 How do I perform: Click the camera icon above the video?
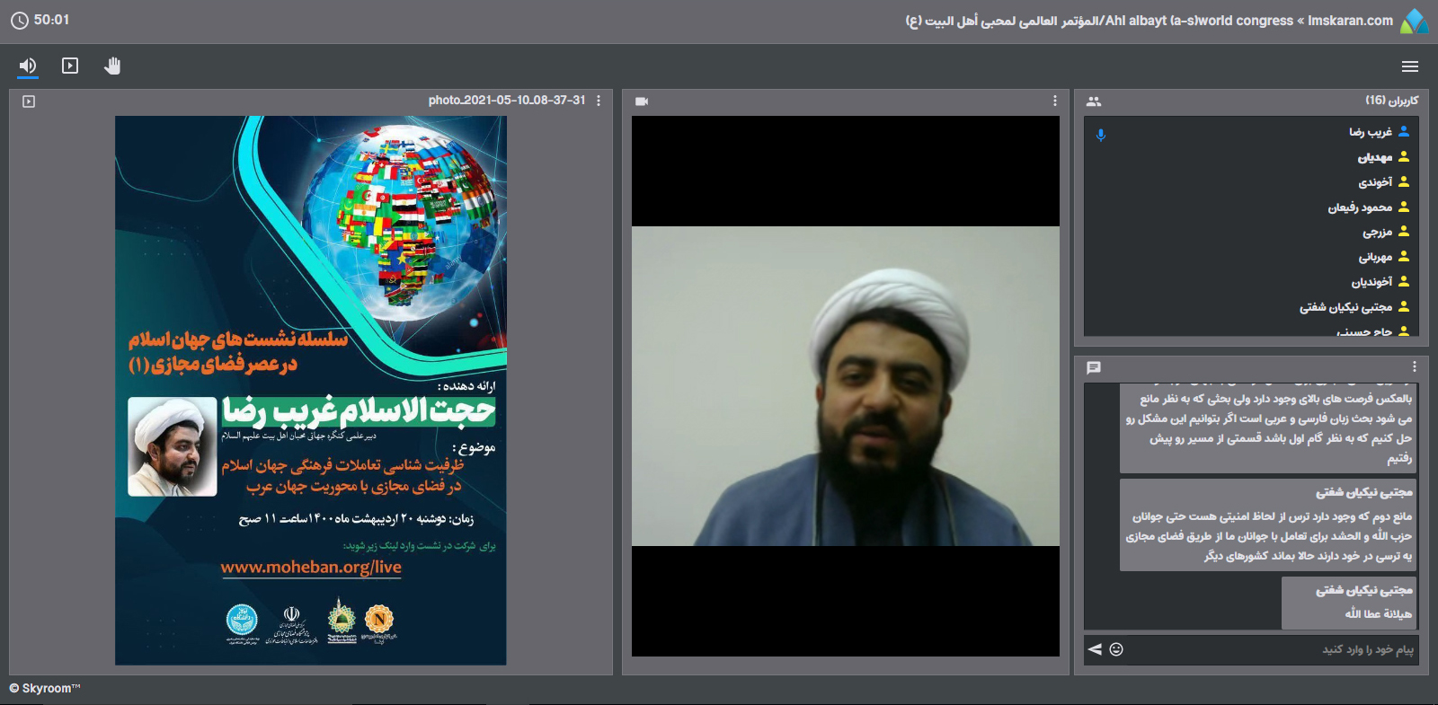(642, 101)
